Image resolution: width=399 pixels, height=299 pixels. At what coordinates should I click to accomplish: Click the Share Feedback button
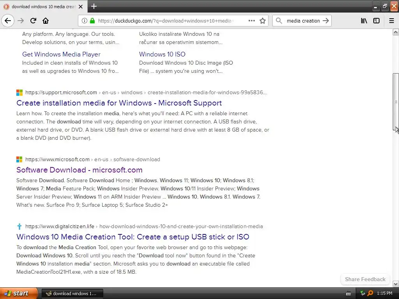click(365, 279)
